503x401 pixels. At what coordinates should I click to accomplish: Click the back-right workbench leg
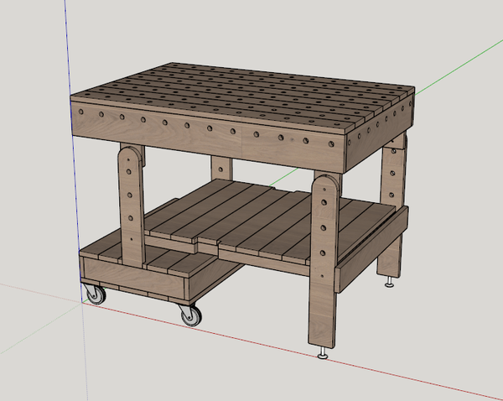pyautogui.click(x=392, y=210)
